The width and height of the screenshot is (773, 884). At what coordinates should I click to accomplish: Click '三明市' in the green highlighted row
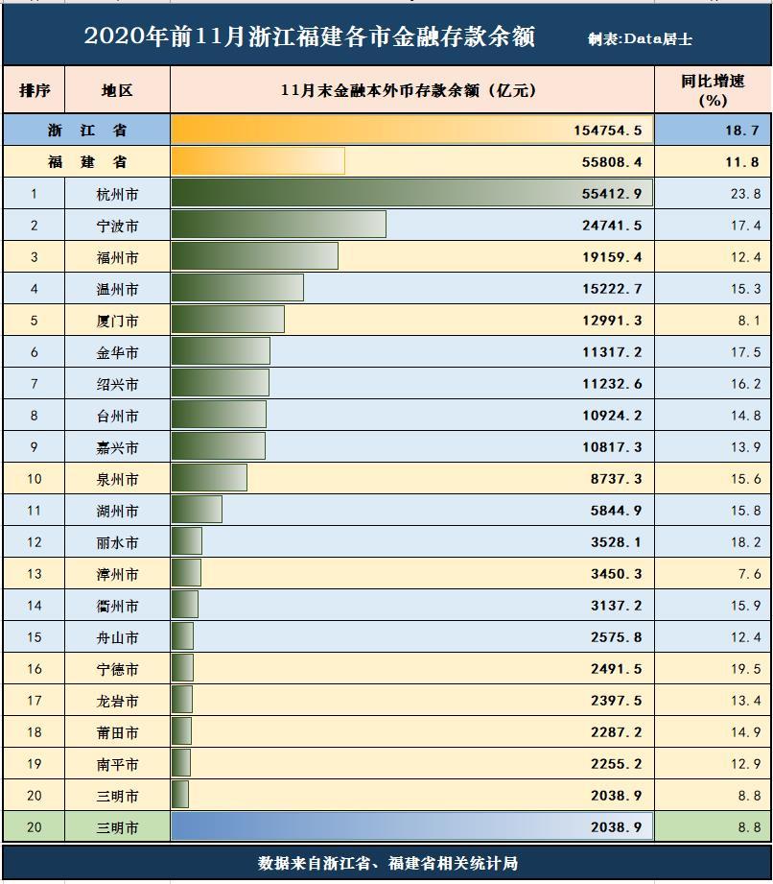[x=117, y=827]
